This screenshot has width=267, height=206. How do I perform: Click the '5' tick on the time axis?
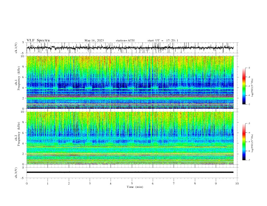[132, 183]
